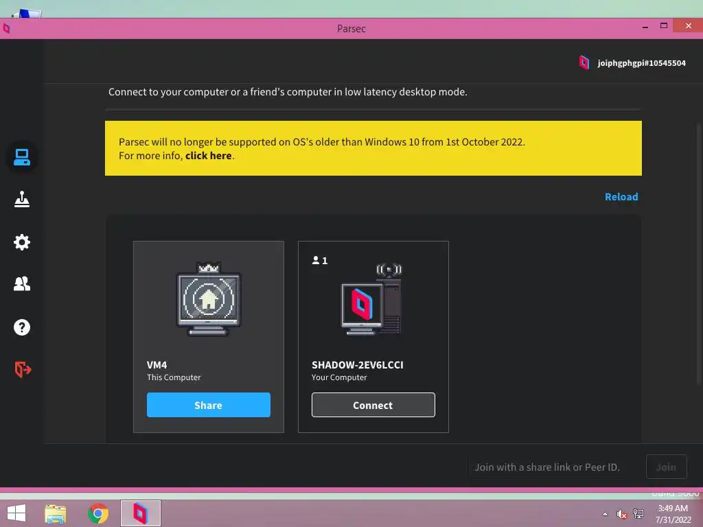Share the VM4 computer
This screenshot has width=703, height=527.
209,405
